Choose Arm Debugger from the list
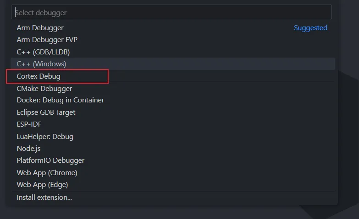Screen dimensions: 359x219 point(40,28)
